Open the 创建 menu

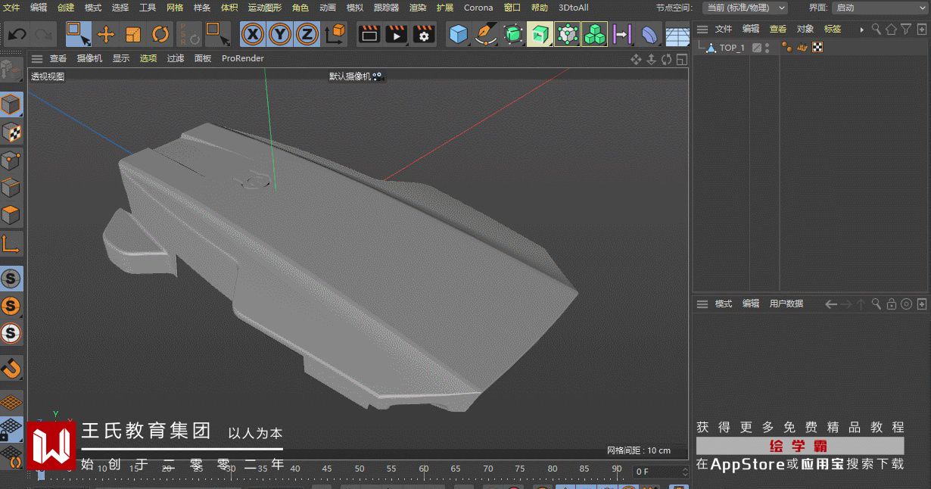[x=66, y=8]
